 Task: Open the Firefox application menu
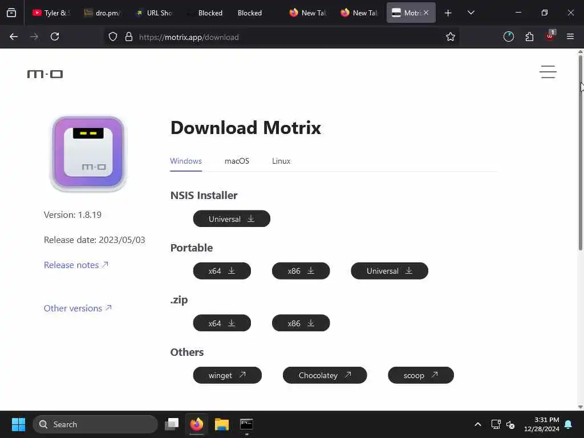pyautogui.click(x=570, y=37)
